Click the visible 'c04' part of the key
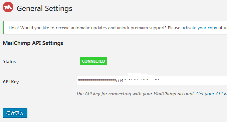The image size is (227, 122). [x=120, y=81]
